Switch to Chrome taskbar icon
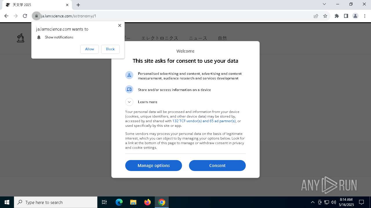Screen dimensions: 371x208 pyautogui.click(x=162, y=202)
